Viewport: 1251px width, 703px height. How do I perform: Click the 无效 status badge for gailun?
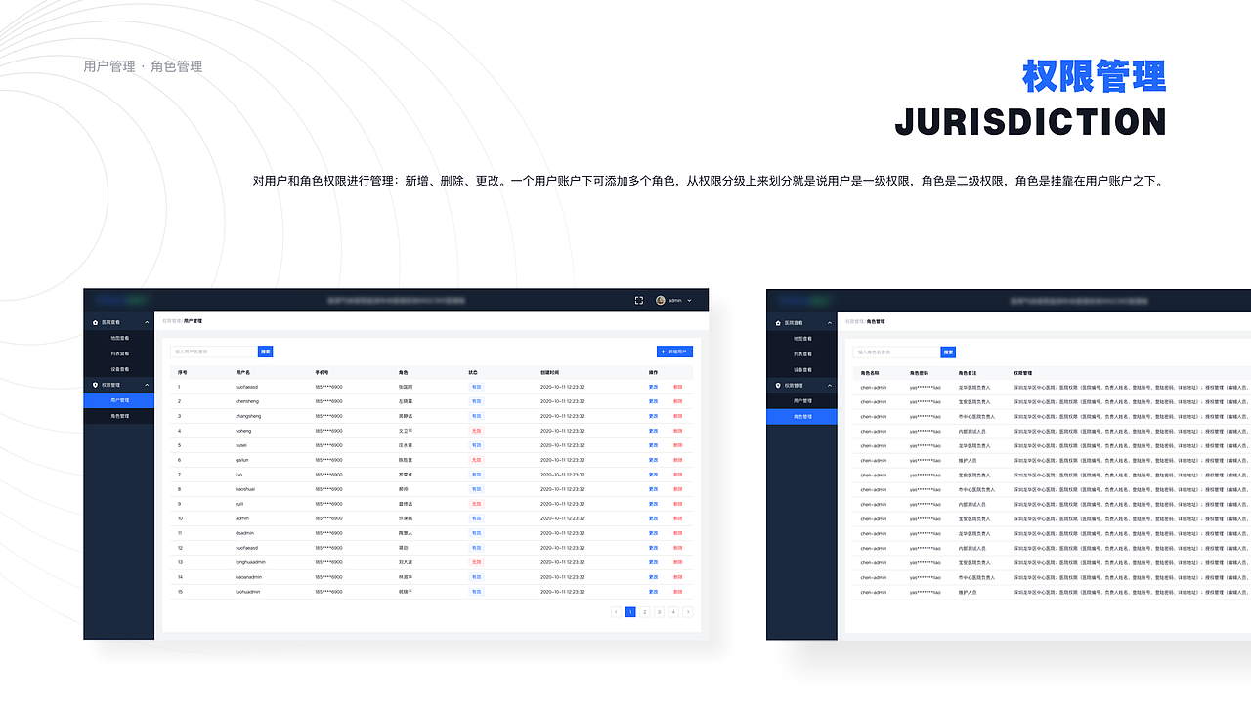point(477,460)
